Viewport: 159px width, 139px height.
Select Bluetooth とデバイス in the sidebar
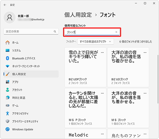coord(31,58)
